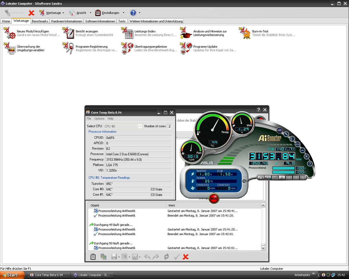Click the options icon in burn-in wizard toolbar
The height and width of the screenshot is (279, 349).
coord(93,257)
